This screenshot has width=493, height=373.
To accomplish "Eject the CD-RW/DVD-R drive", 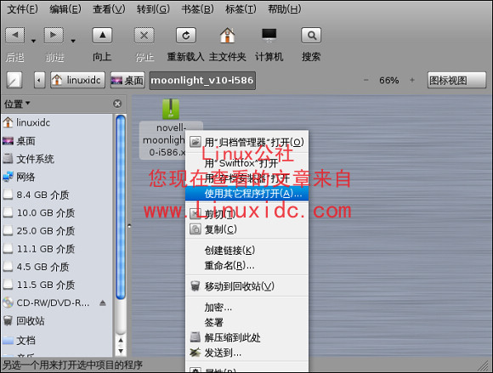I will [103, 303].
